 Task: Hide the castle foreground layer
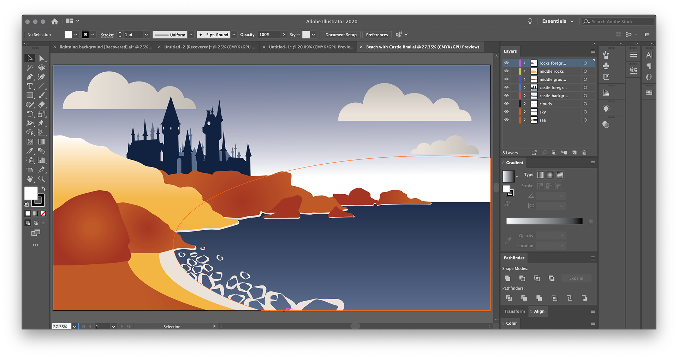click(506, 87)
